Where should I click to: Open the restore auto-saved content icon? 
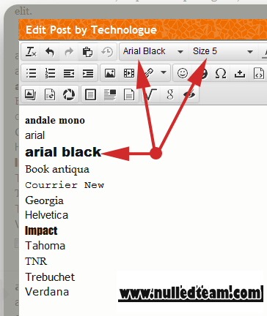(x=107, y=52)
